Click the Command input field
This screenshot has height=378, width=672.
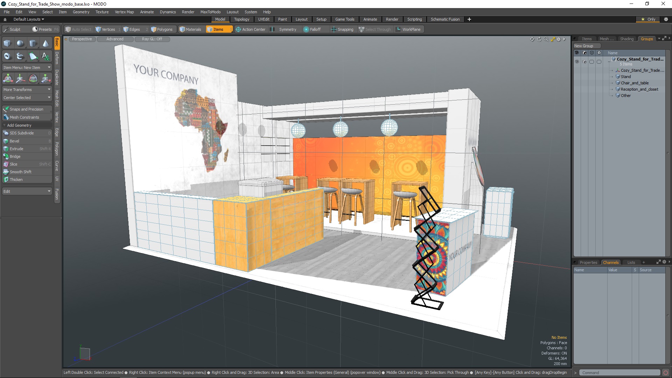coord(620,372)
